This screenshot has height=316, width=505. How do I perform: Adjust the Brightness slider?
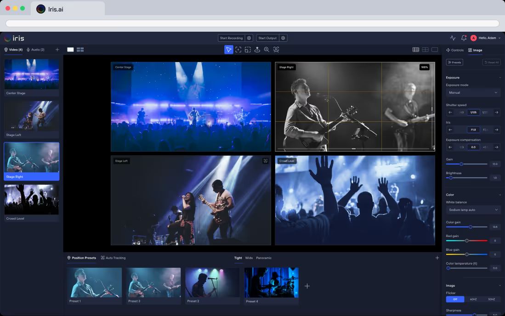point(466,178)
